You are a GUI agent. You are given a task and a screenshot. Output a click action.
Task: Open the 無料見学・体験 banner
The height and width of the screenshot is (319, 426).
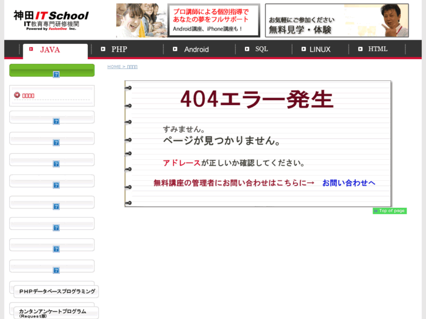tap(337, 20)
